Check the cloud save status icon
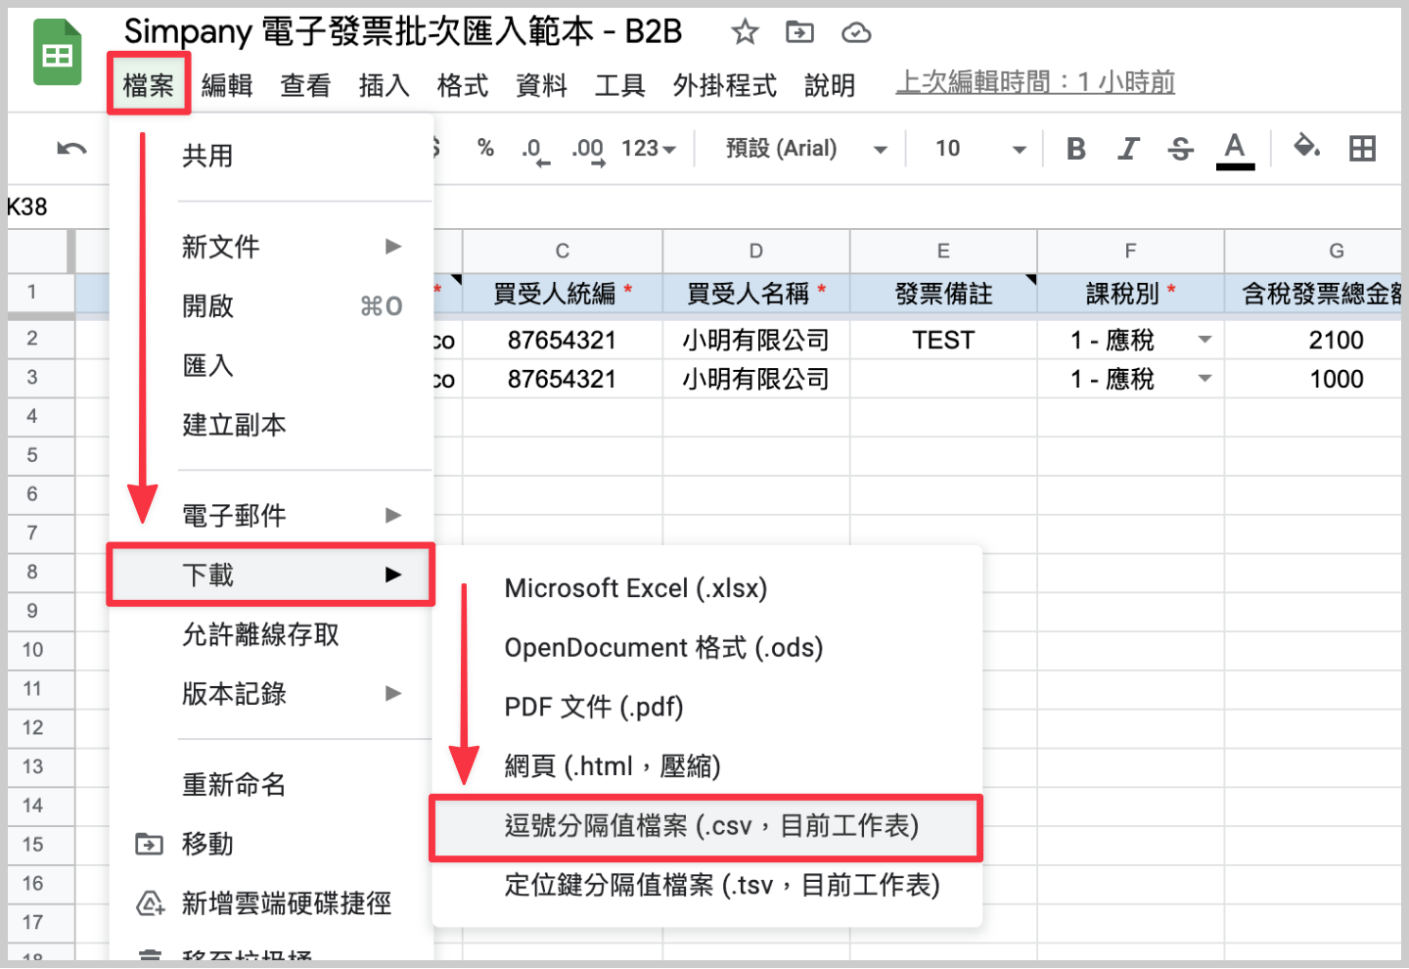The width and height of the screenshot is (1409, 969). coord(856,33)
